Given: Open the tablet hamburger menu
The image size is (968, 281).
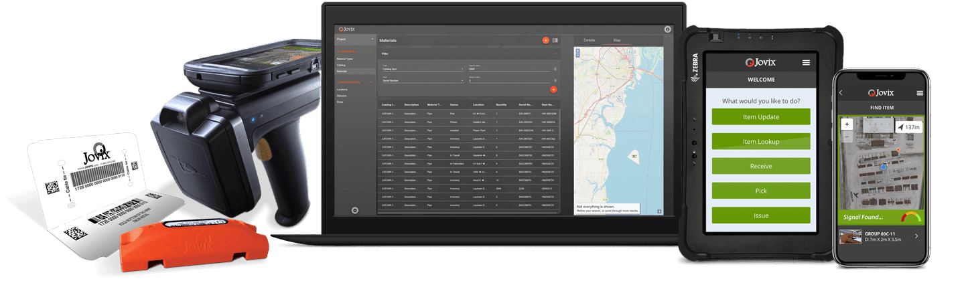Looking at the screenshot, I should coord(806,62).
